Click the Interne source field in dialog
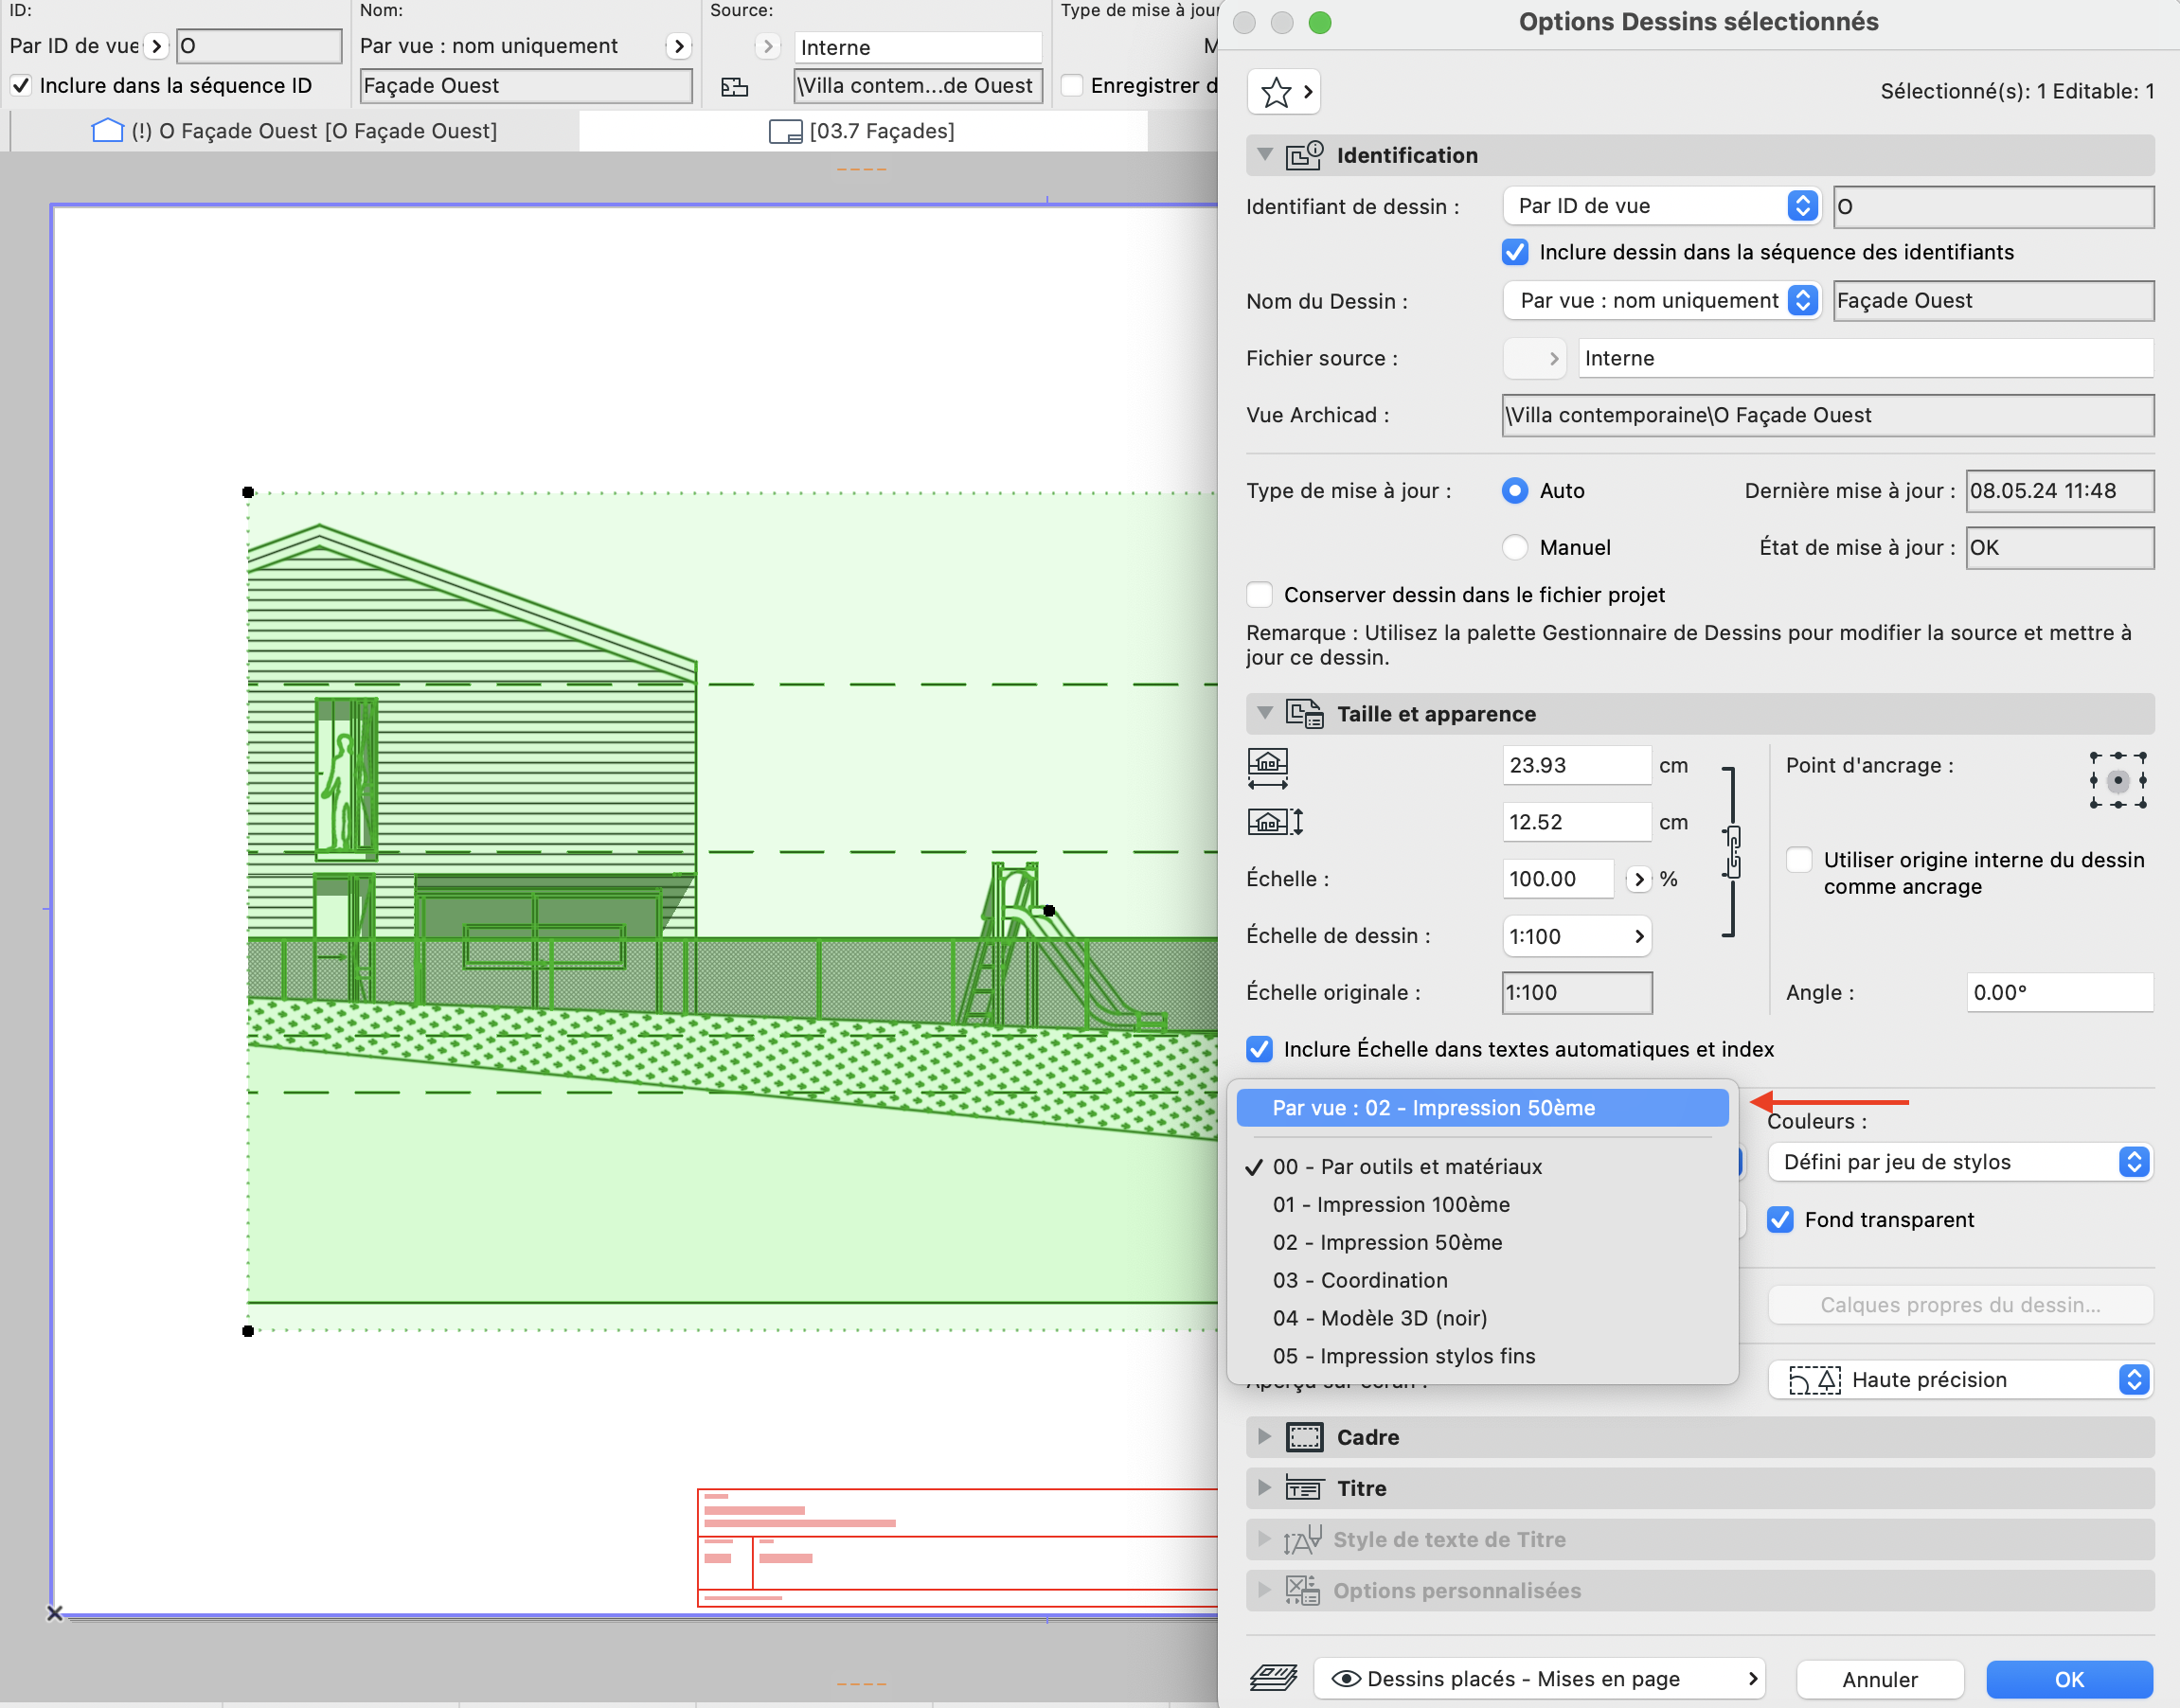Viewport: 2180px width, 1708px height. (x=1866, y=358)
